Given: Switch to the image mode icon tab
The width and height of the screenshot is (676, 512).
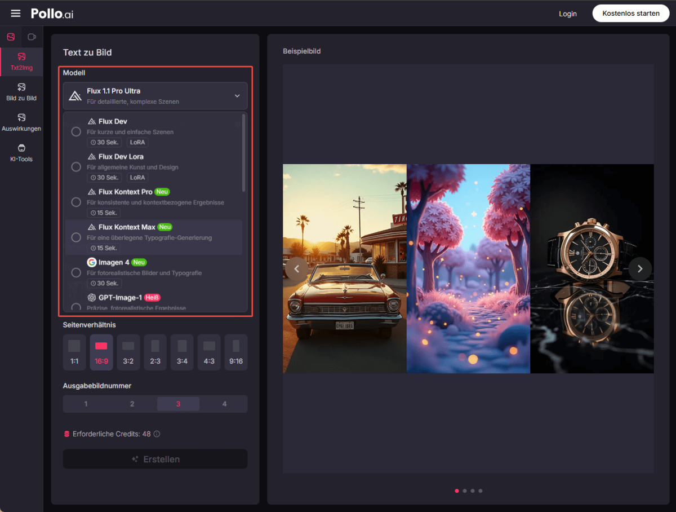Looking at the screenshot, I should point(11,37).
